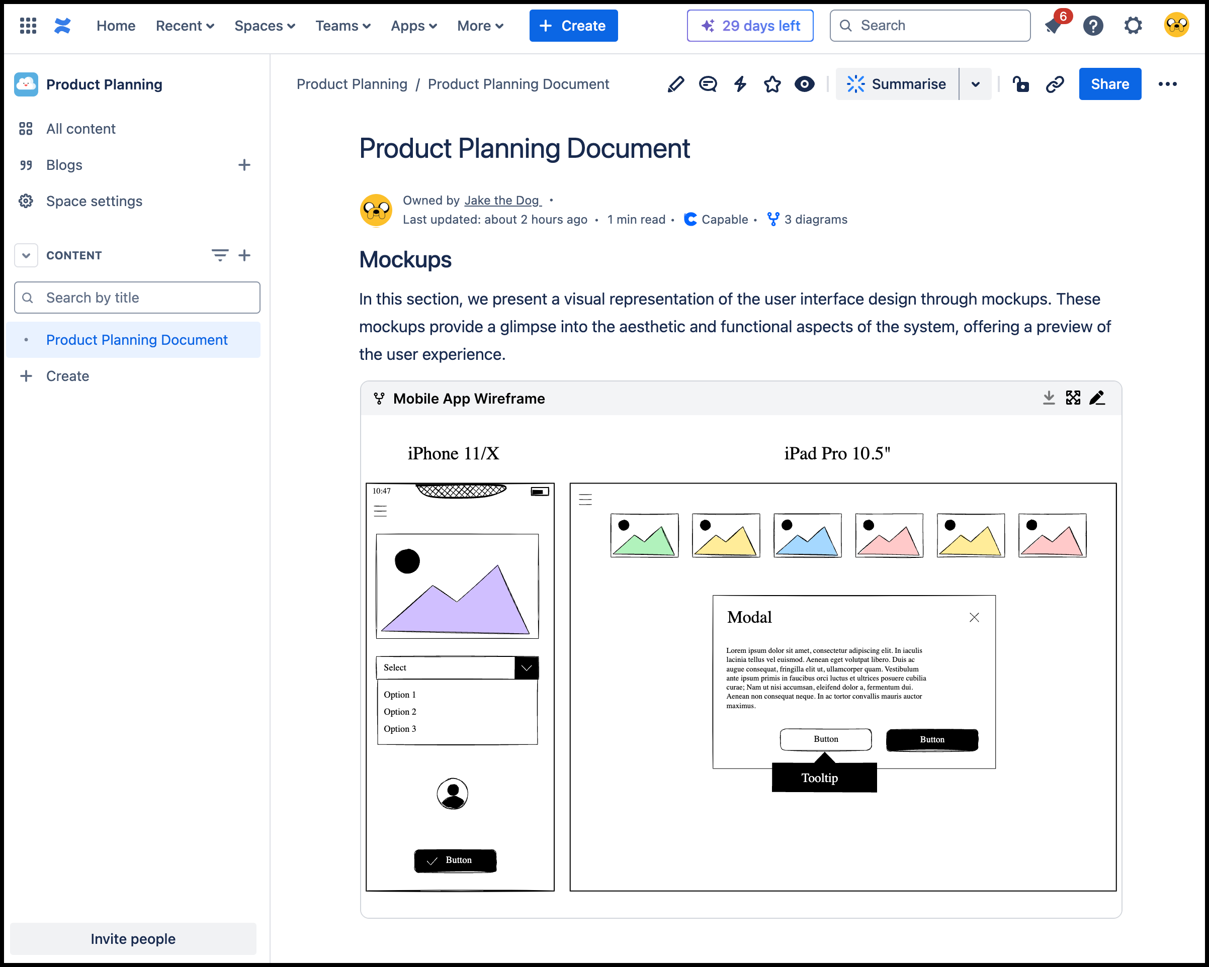Expand the Summarise dropdown arrow
This screenshot has height=967, width=1209.
coord(976,84)
